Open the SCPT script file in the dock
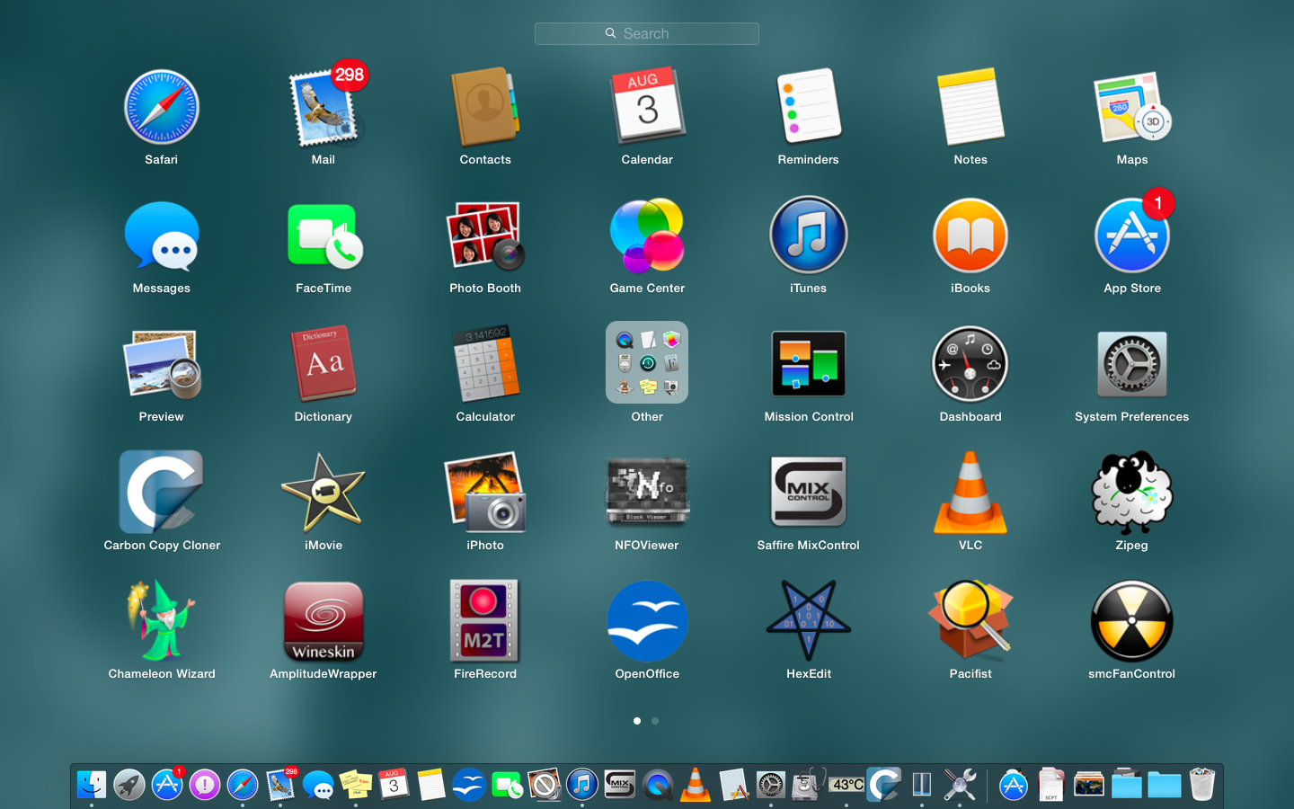Image resolution: width=1294 pixels, height=809 pixels. click(x=1051, y=785)
